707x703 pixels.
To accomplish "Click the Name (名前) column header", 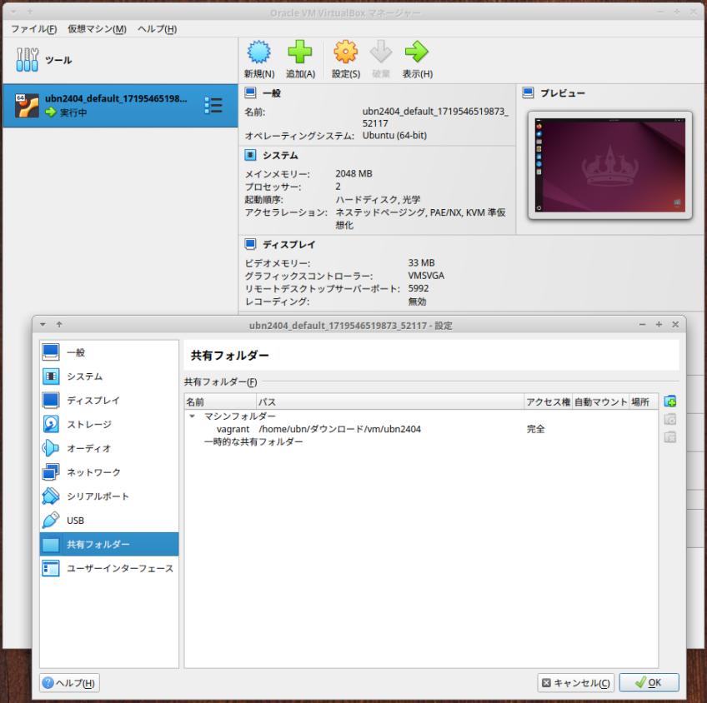I will tap(220, 401).
